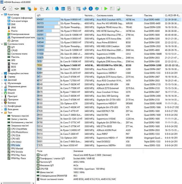This screenshot has width=182, height=184.
Task: Click the results checklist toolbar icon
Action: (112, 9)
